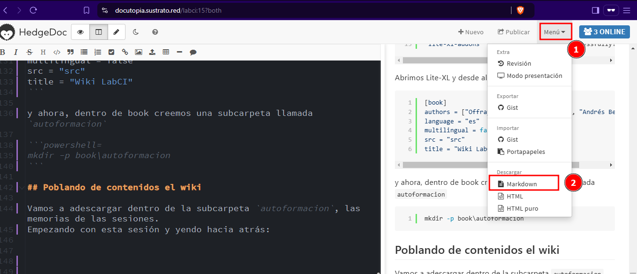This screenshot has height=274, width=637.
Task: Click editor line 'src = "src"'
Action: click(56, 71)
